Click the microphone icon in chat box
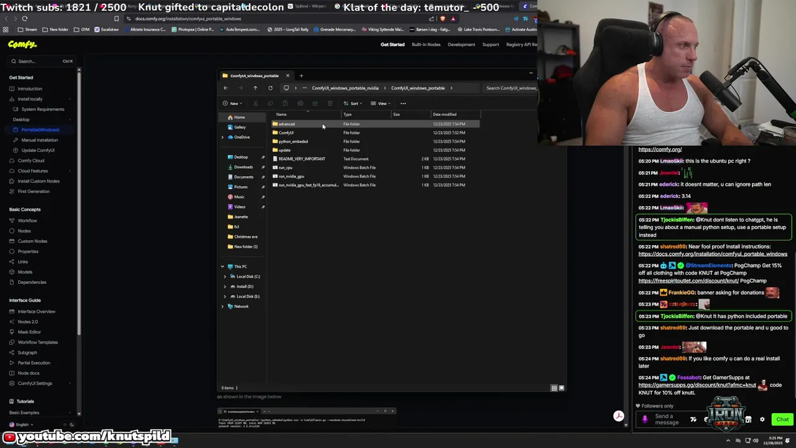Screen dimensions: 796x448 pyautogui.click(x=644, y=419)
